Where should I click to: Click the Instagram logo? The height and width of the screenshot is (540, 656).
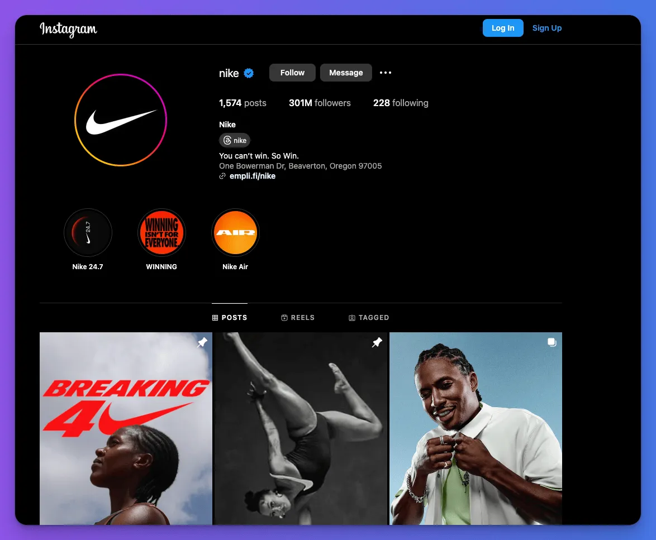pyautogui.click(x=68, y=29)
